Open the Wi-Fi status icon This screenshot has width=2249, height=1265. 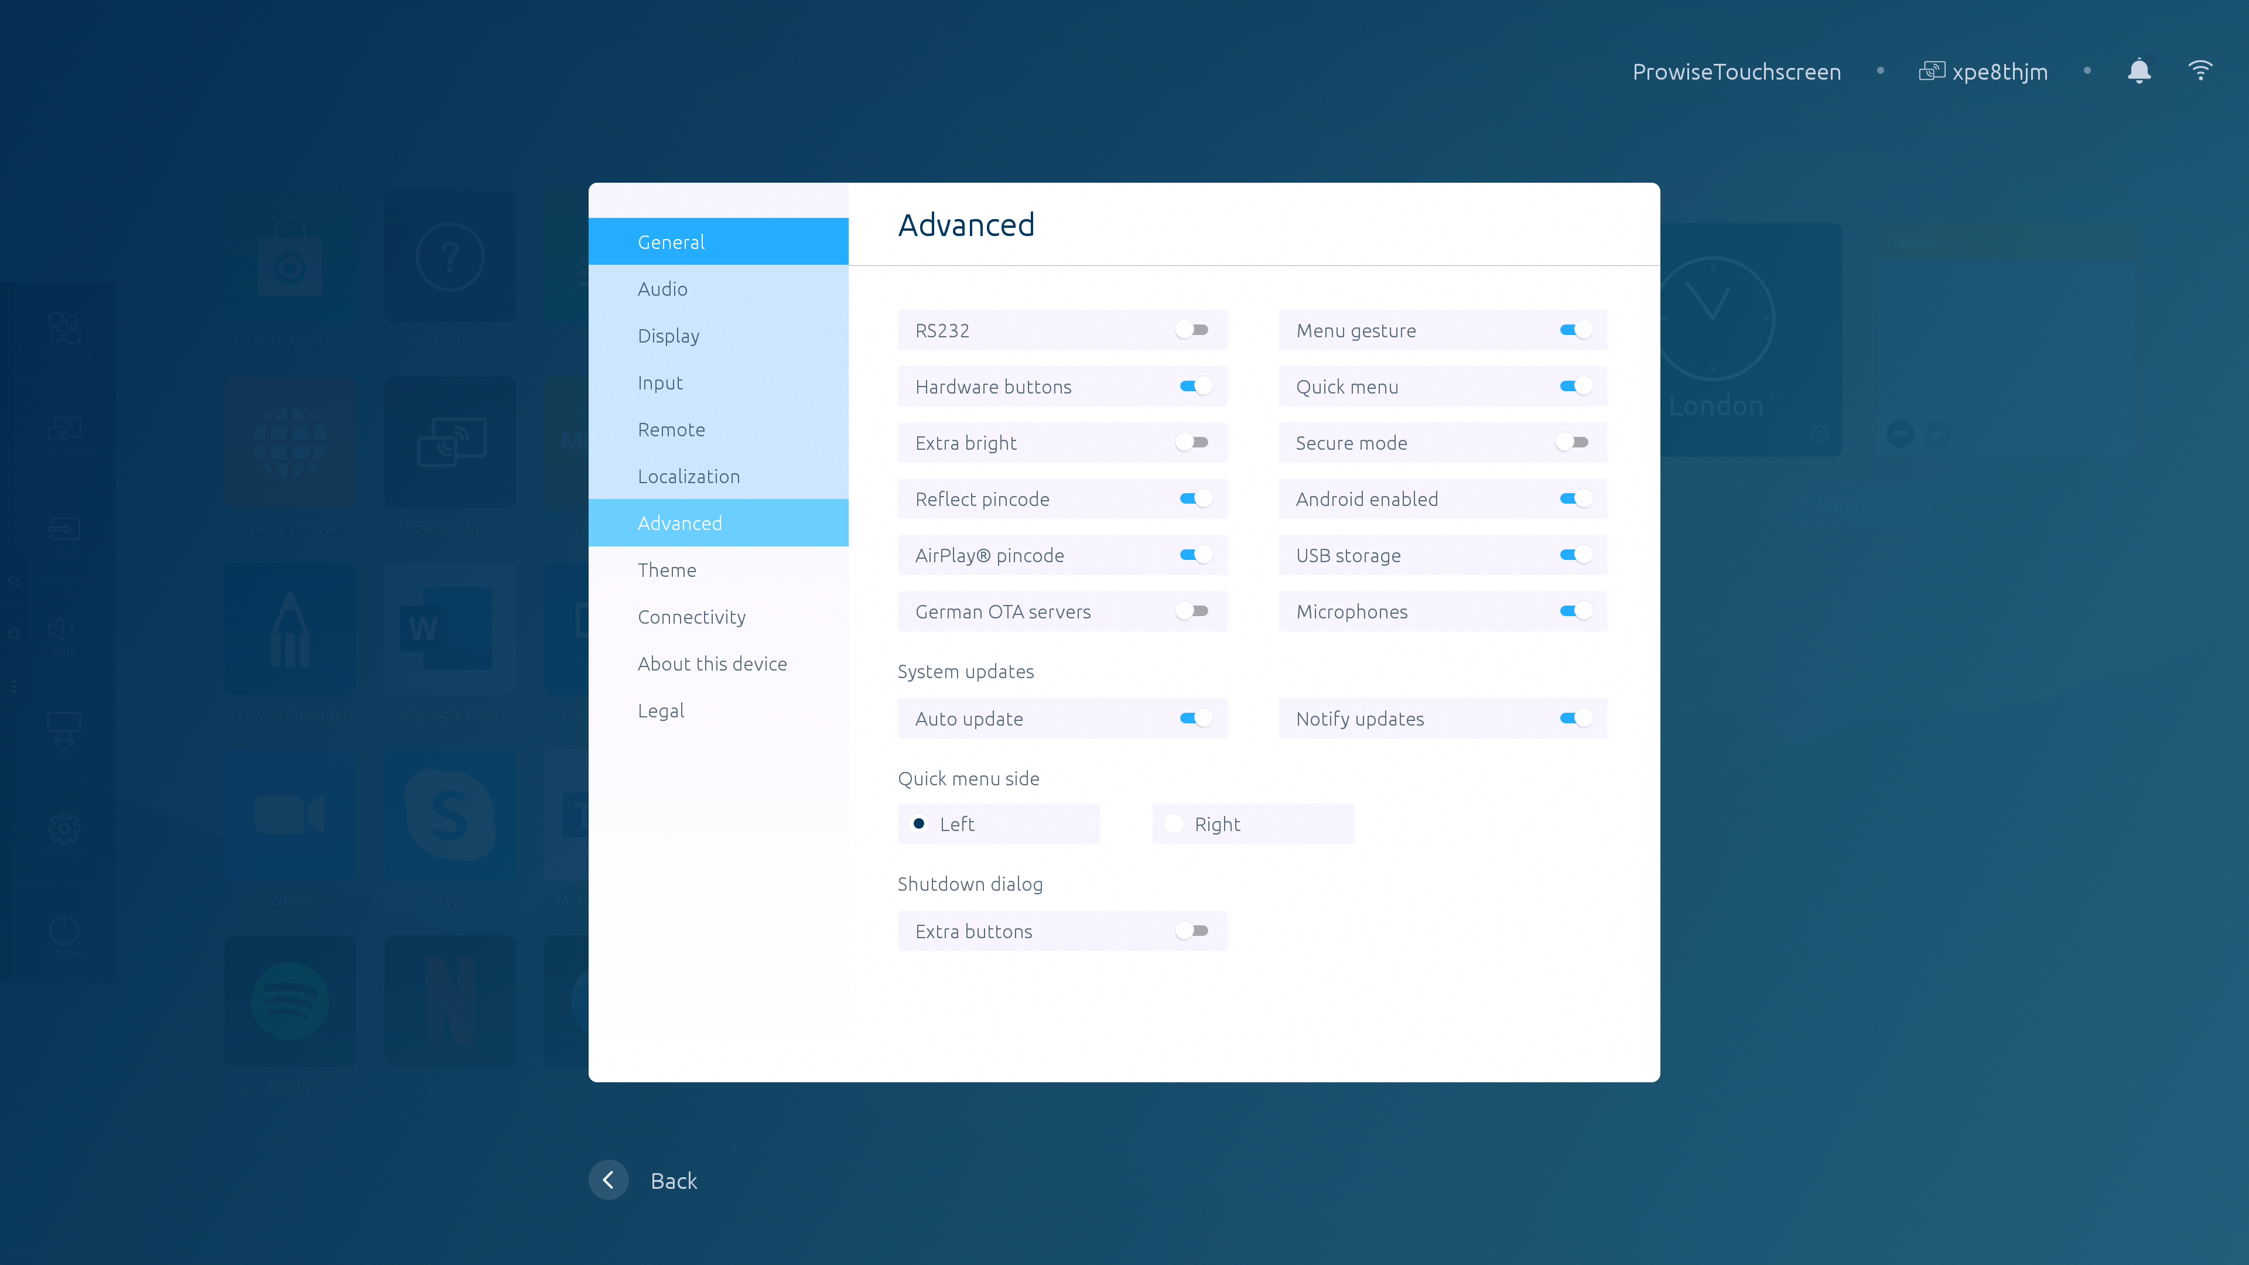coord(2200,71)
